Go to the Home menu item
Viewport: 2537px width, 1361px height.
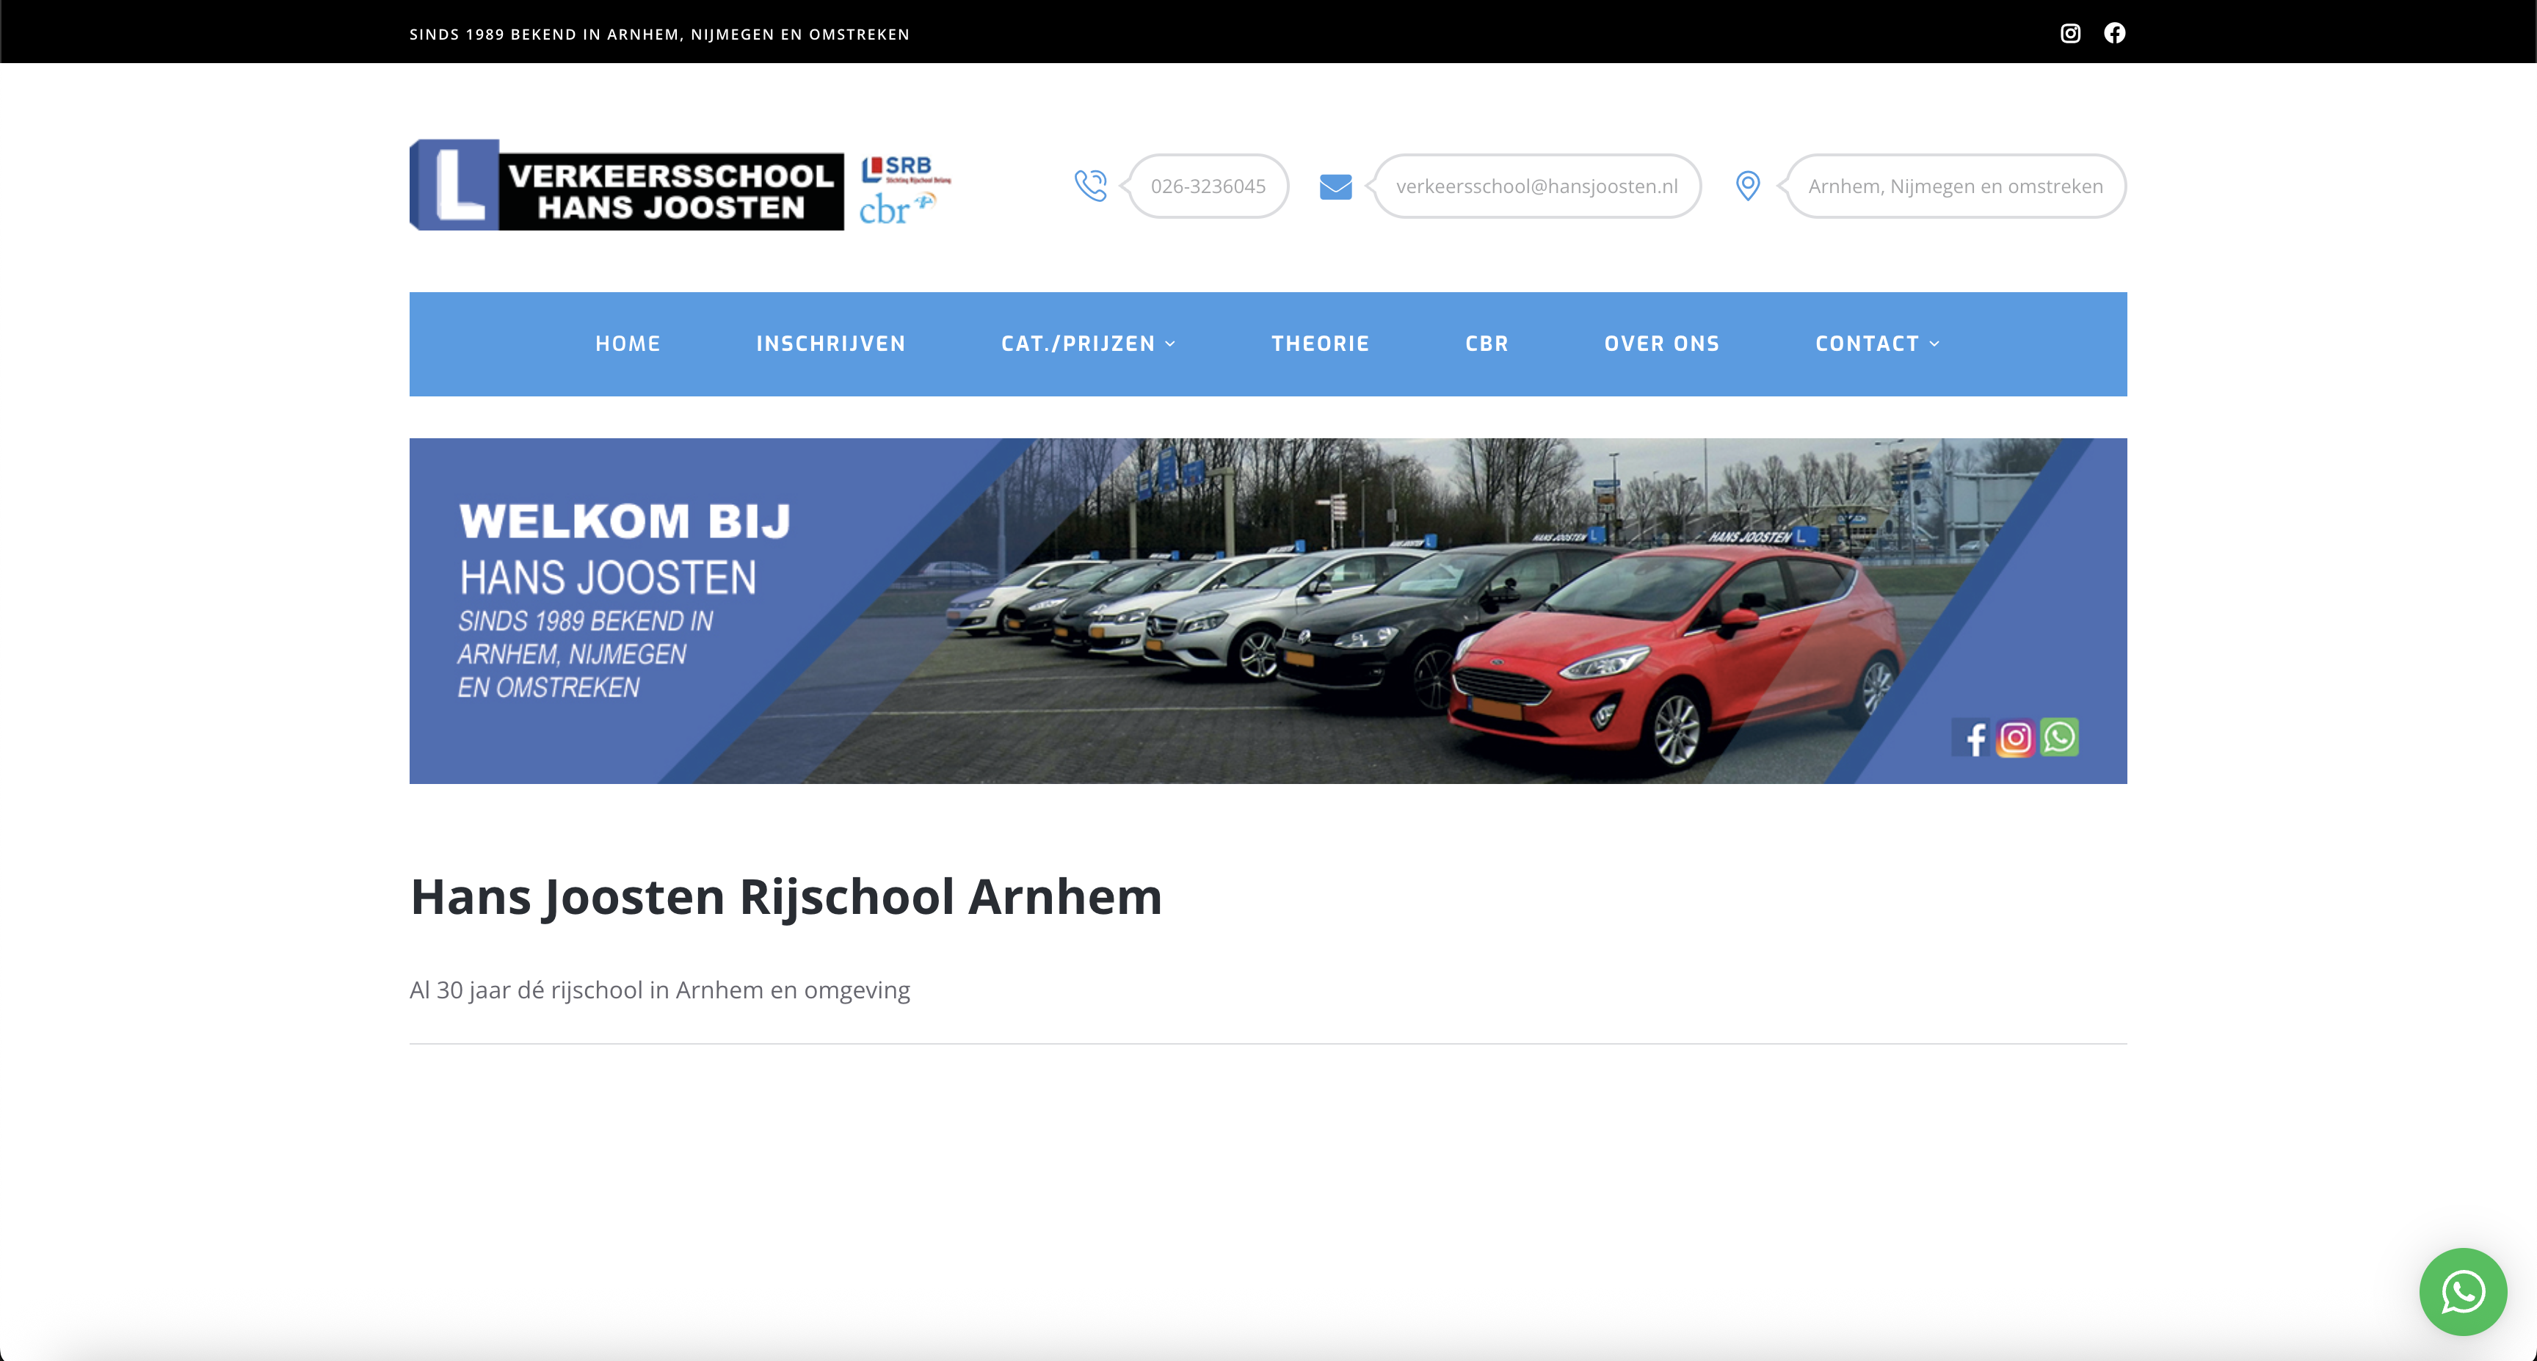(x=628, y=344)
